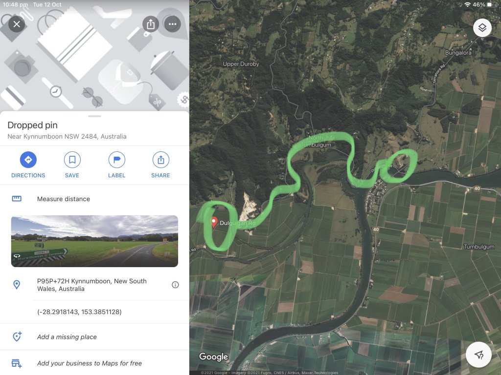This screenshot has height=375, width=501.
Task: Open the three-dot more options menu
Action: click(x=173, y=24)
